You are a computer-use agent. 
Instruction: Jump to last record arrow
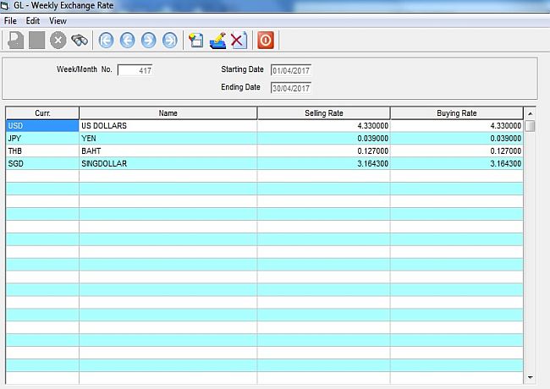[170, 40]
